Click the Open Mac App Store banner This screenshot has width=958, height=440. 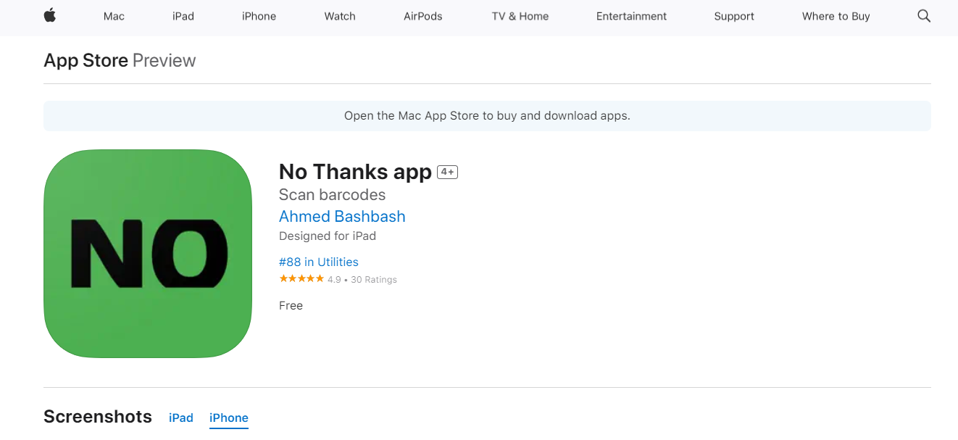pos(487,116)
